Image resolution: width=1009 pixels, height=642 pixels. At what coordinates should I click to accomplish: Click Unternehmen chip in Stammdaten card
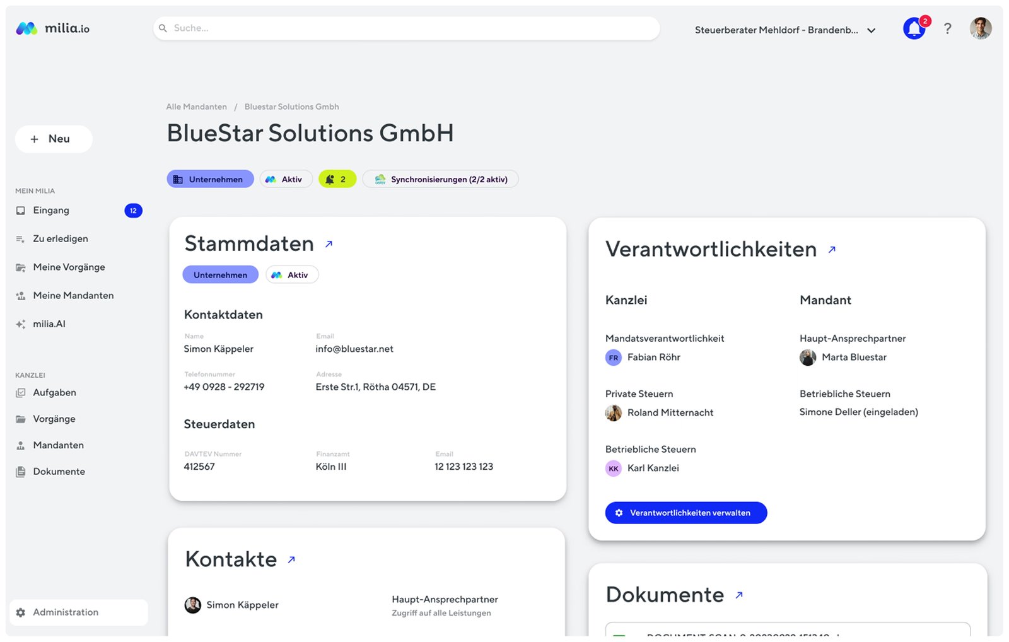[x=220, y=275]
